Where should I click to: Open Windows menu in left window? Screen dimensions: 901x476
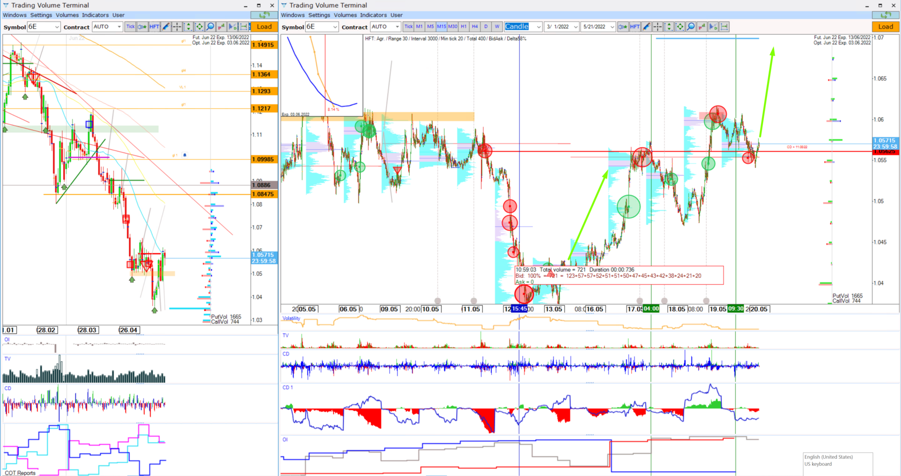[x=14, y=15]
